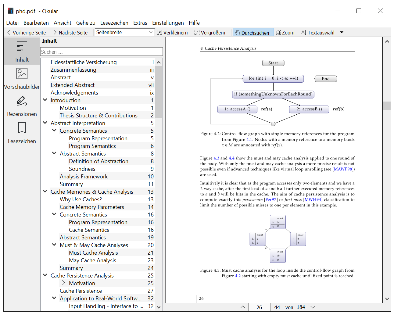This screenshot has width=394, height=315.
Task: Open the selection tool dropdown arrow next to Textauswahl
Action: [x=342, y=33]
